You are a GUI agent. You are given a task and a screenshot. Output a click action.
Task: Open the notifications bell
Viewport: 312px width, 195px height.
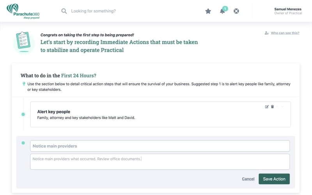pyautogui.click(x=222, y=11)
